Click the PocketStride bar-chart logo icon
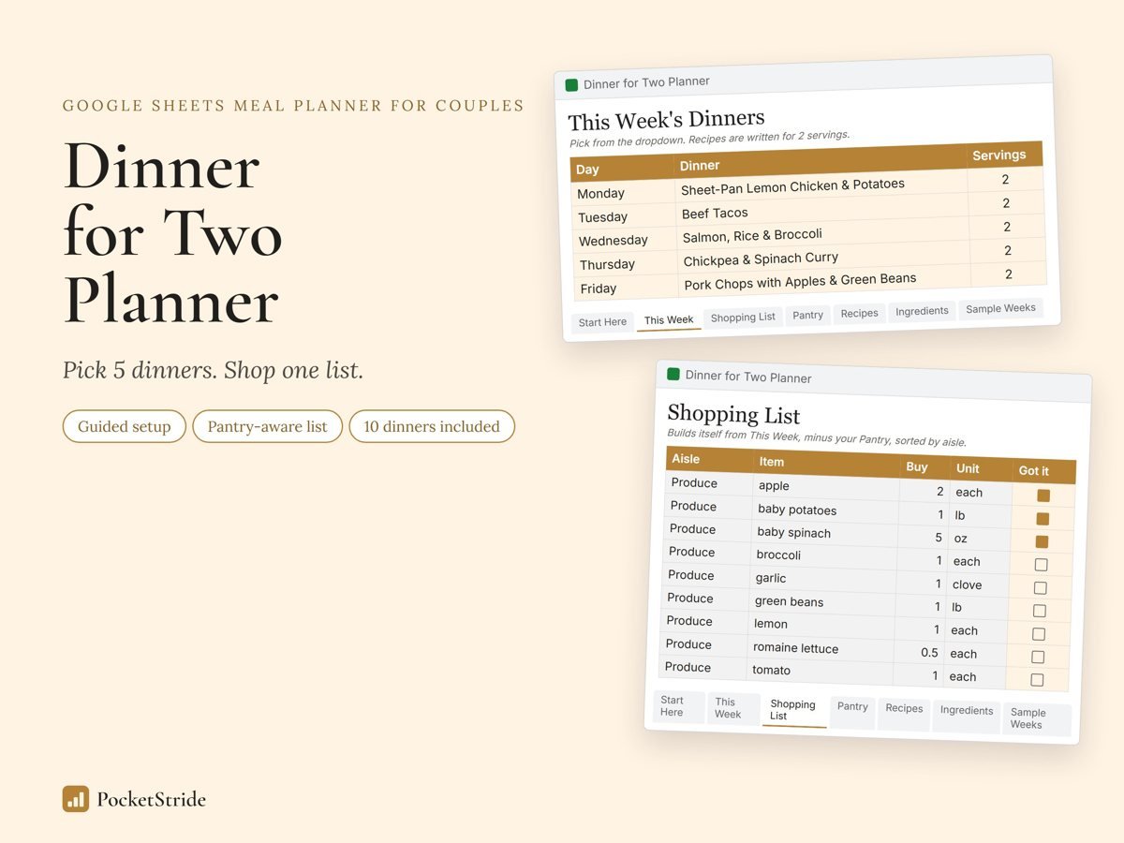The width and height of the screenshot is (1124, 843). coord(76,799)
